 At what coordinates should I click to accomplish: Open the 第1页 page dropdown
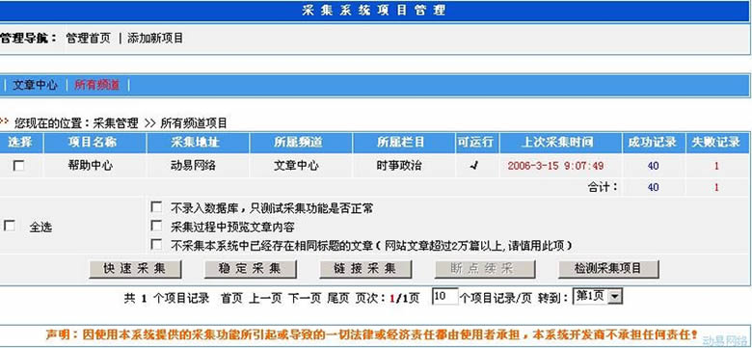[598, 297]
